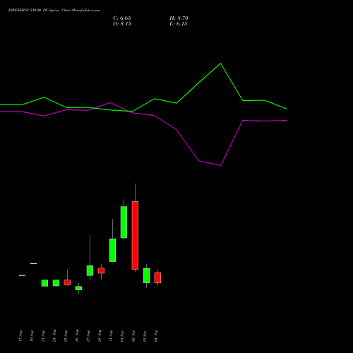Click the open value O: 8.15
Screen dimensions: 353x353
(122, 24)
